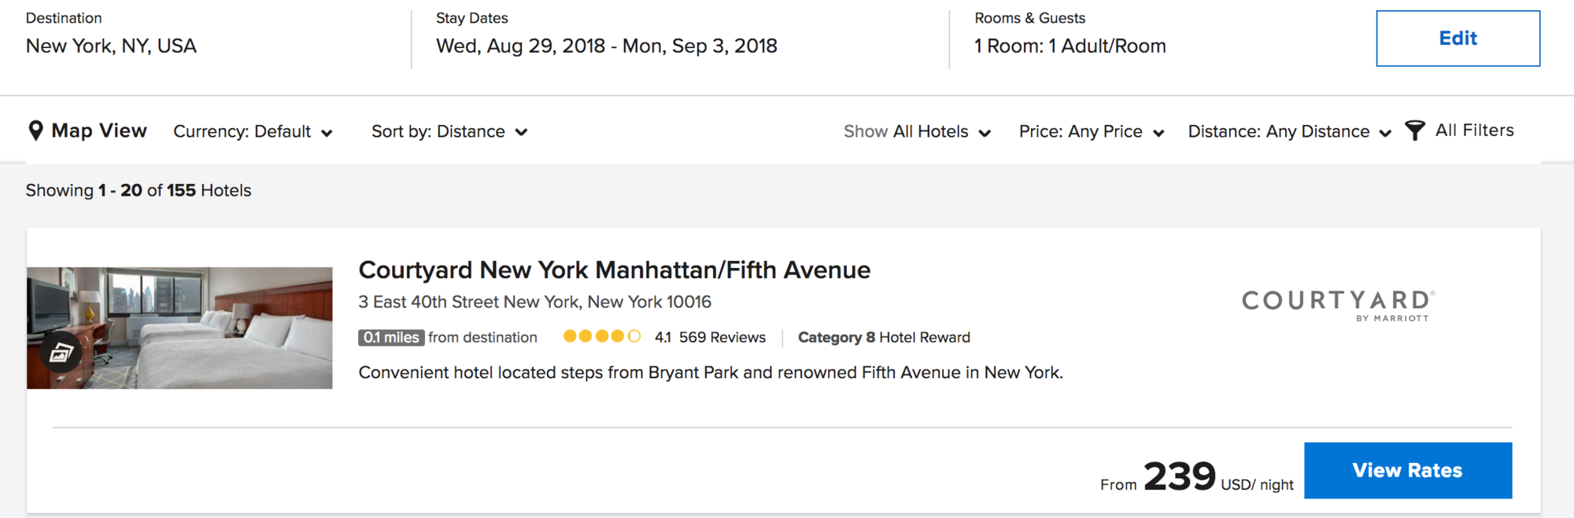Click the Map View pin icon
This screenshot has width=1574, height=518.
click(x=35, y=130)
